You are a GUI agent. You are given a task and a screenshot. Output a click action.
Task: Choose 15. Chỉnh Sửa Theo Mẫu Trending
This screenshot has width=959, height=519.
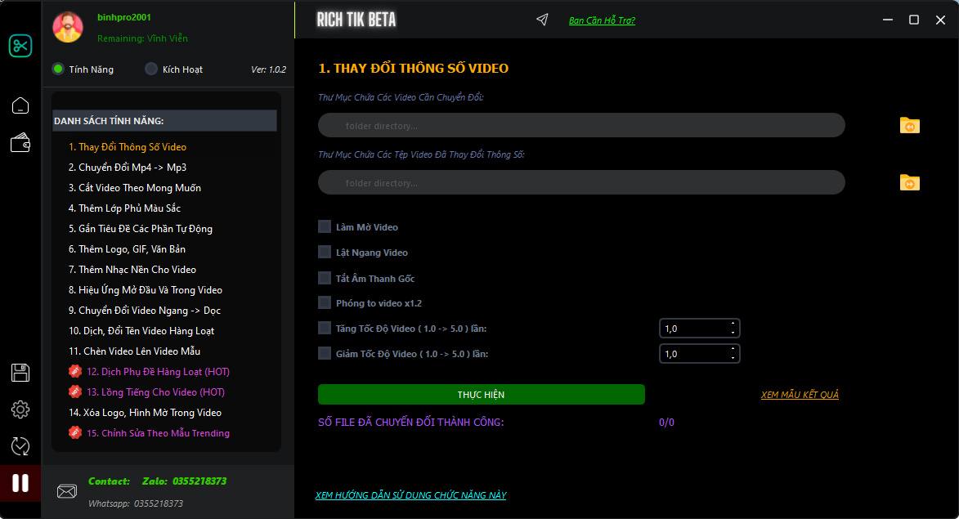click(x=158, y=433)
